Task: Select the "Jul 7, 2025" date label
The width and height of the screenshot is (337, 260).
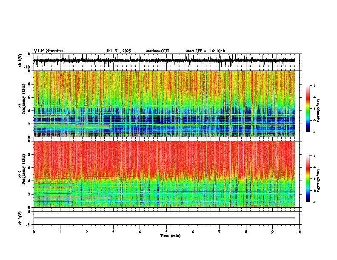Action: pos(119,51)
